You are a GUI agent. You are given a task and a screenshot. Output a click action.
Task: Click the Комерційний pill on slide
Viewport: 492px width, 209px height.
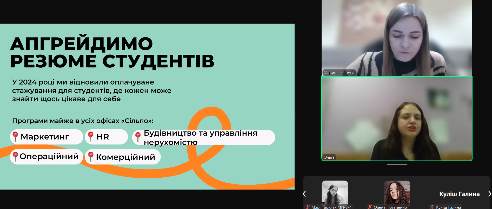tap(123, 157)
